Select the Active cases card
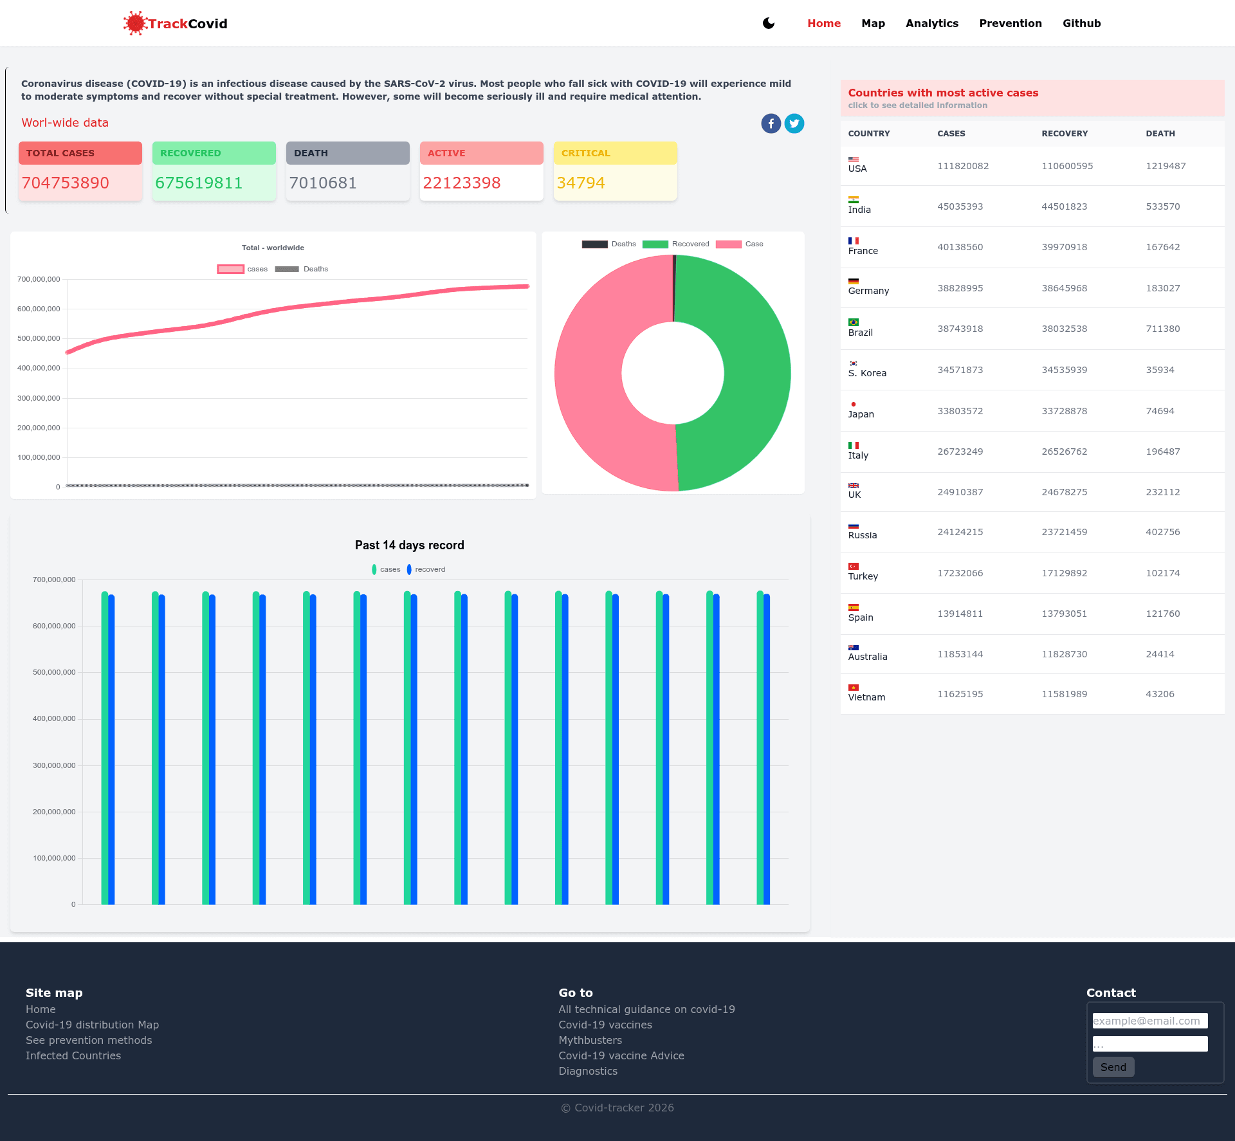The image size is (1235, 1141). tap(482, 171)
